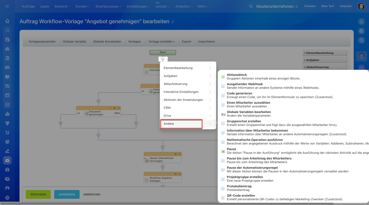Click ABBRECHEN to cancel editing
This screenshot has height=205, width=369.
click(x=92, y=194)
